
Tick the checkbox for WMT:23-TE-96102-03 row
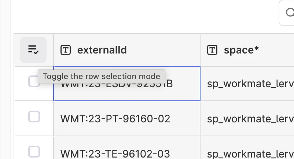[34, 151]
